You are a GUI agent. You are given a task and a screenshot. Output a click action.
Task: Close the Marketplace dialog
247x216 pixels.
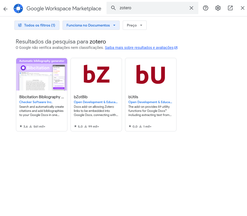pos(243,8)
